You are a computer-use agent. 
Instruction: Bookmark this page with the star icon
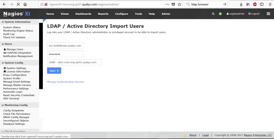point(179,4)
